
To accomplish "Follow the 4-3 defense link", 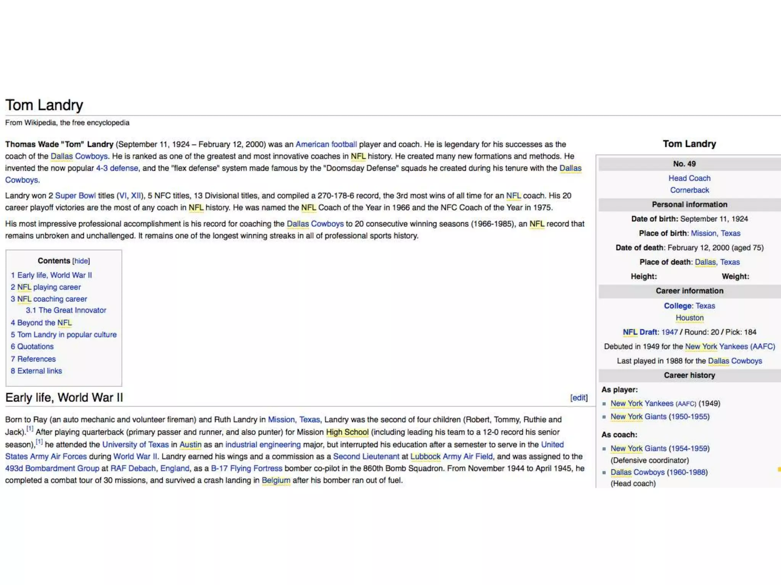I will pyautogui.click(x=117, y=168).
